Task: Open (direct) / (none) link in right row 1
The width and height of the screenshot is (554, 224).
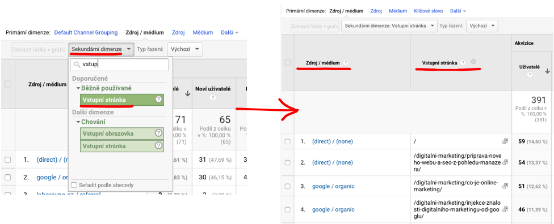Action: click(x=333, y=141)
